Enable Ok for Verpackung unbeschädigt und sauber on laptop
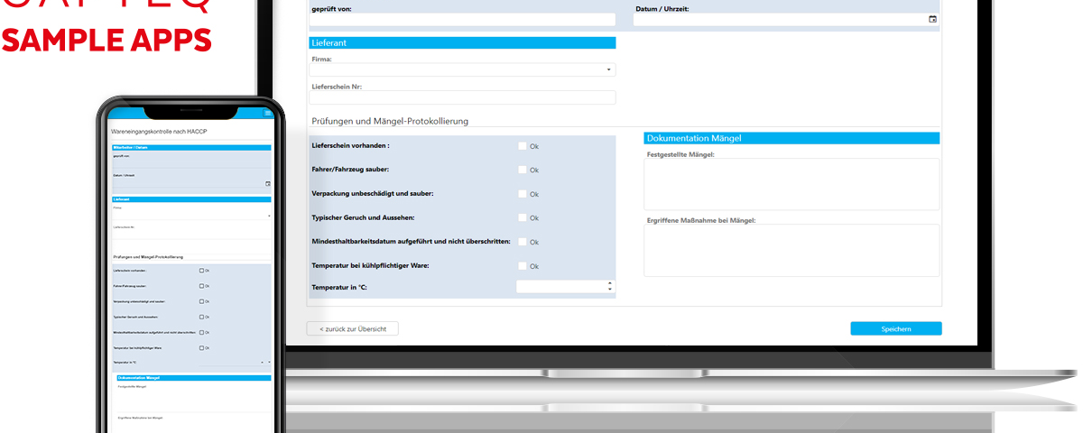The image size is (1083, 433). [523, 194]
